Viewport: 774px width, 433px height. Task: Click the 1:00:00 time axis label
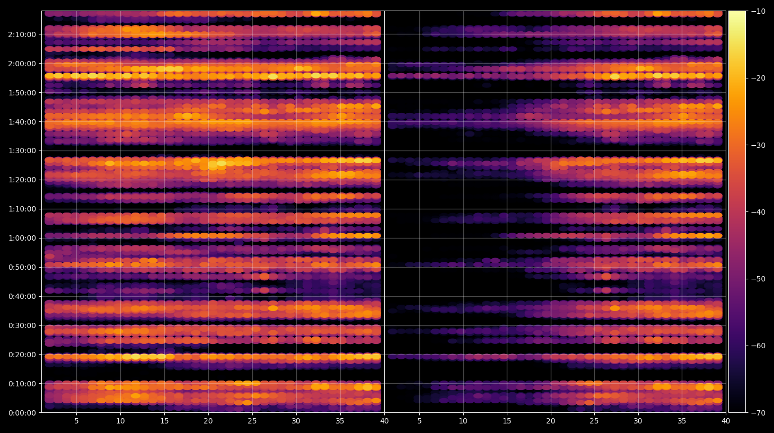pos(22,238)
